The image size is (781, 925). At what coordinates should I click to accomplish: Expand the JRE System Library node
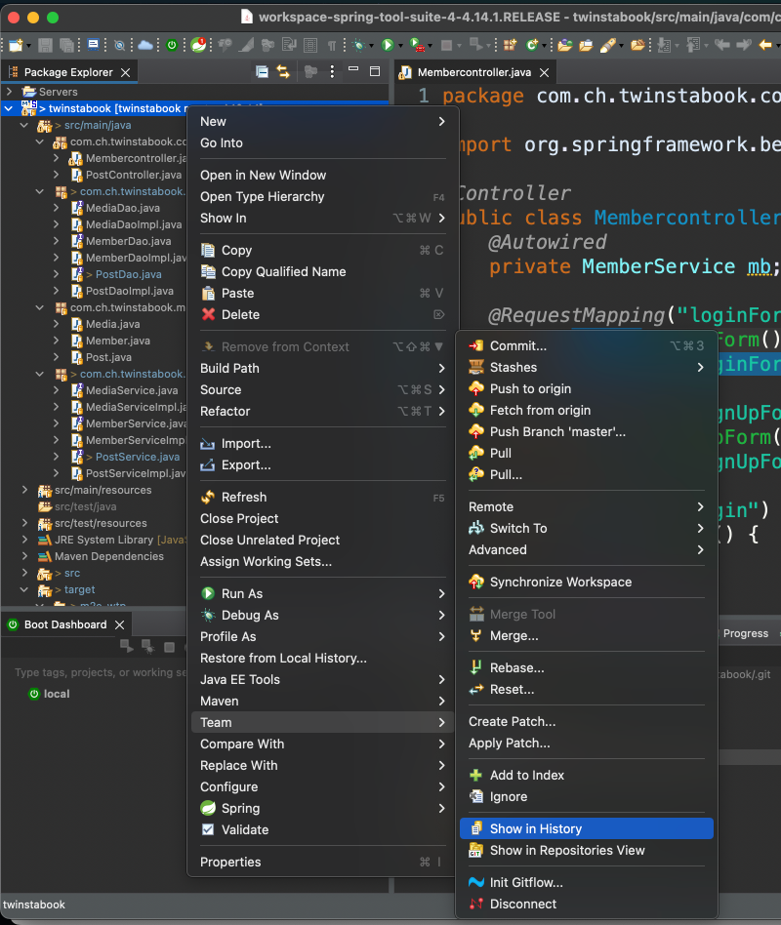pos(24,540)
